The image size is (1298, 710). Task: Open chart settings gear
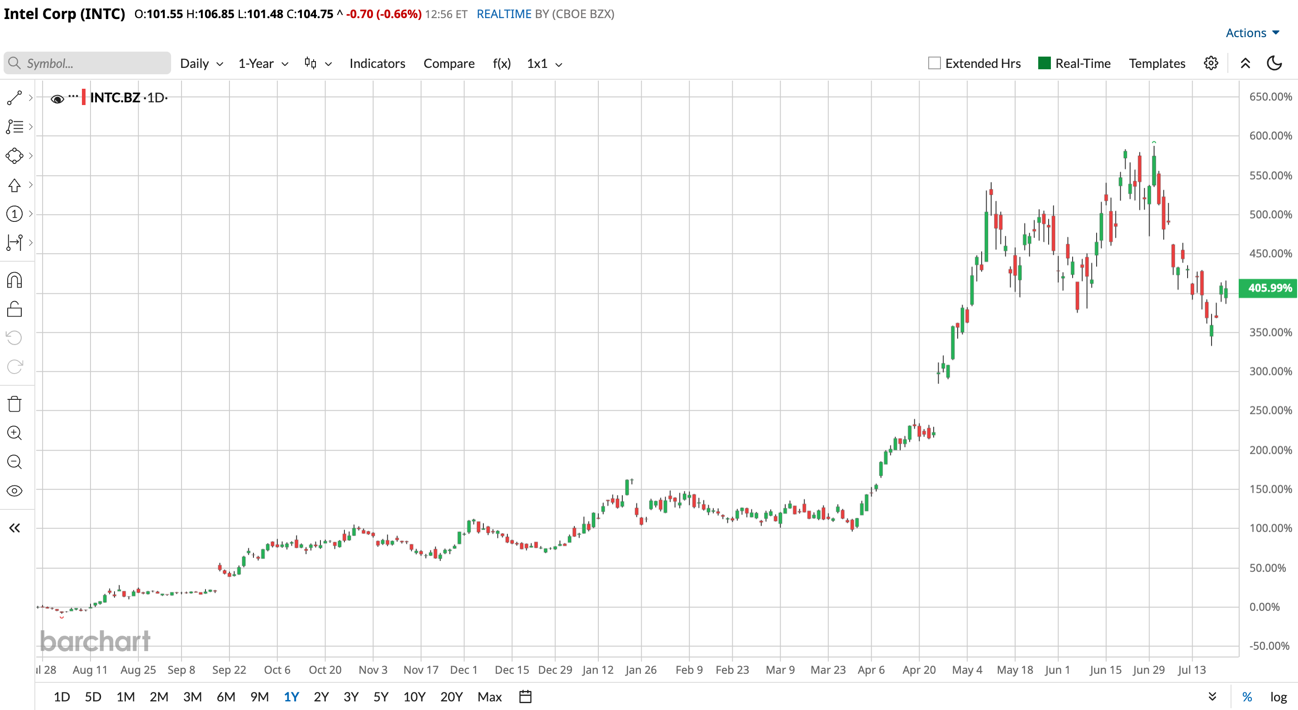(1211, 63)
